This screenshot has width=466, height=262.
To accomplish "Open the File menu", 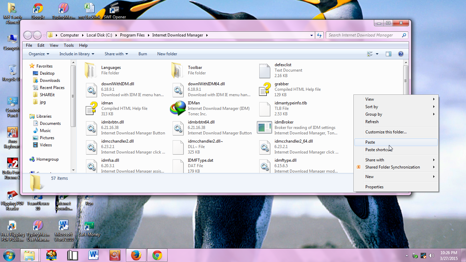I will (29, 45).
